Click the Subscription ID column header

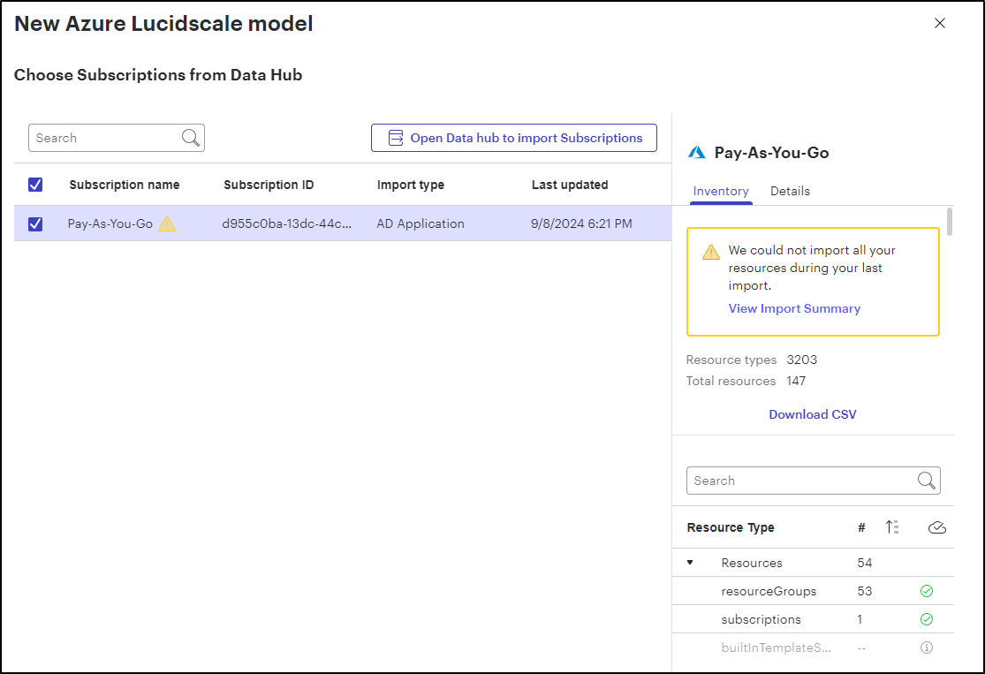click(x=269, y=185)
